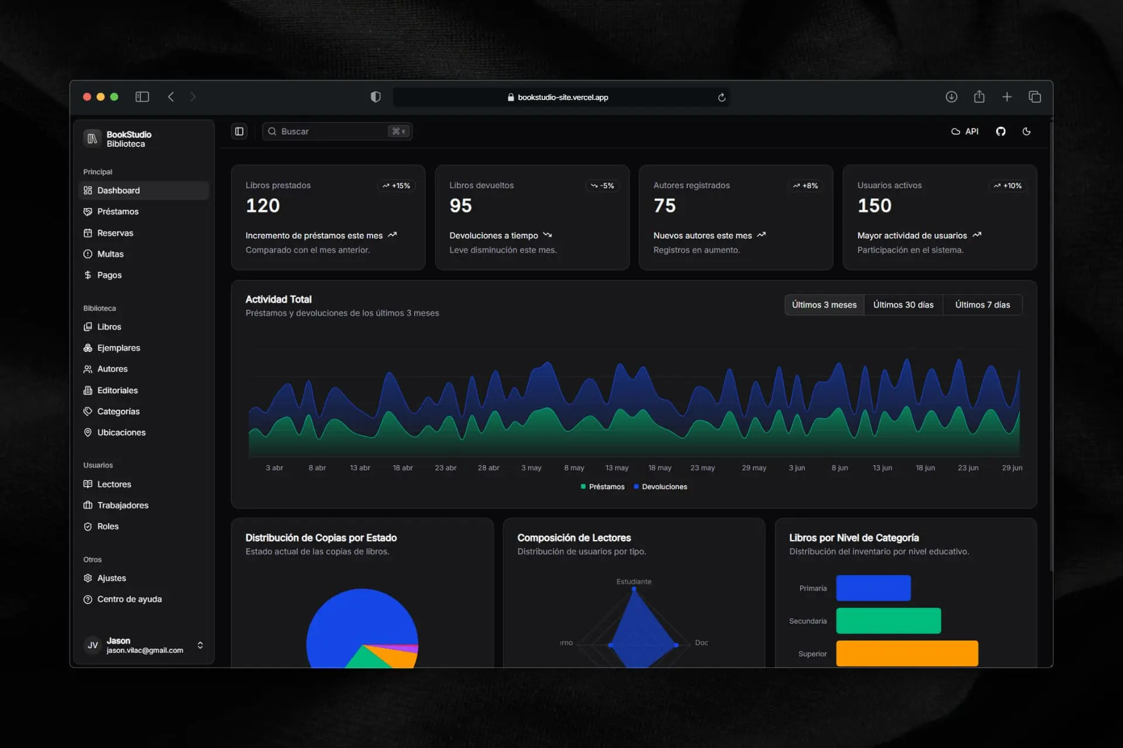Go to Multas section

tap(110, 254)
